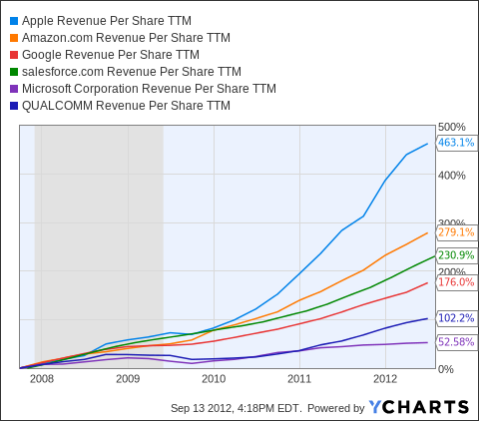The height and width of the screenshot is (421, 479).
Task: Select the QUALCOMM Revenue Per Share TTM label
Action: pos(126,106)
